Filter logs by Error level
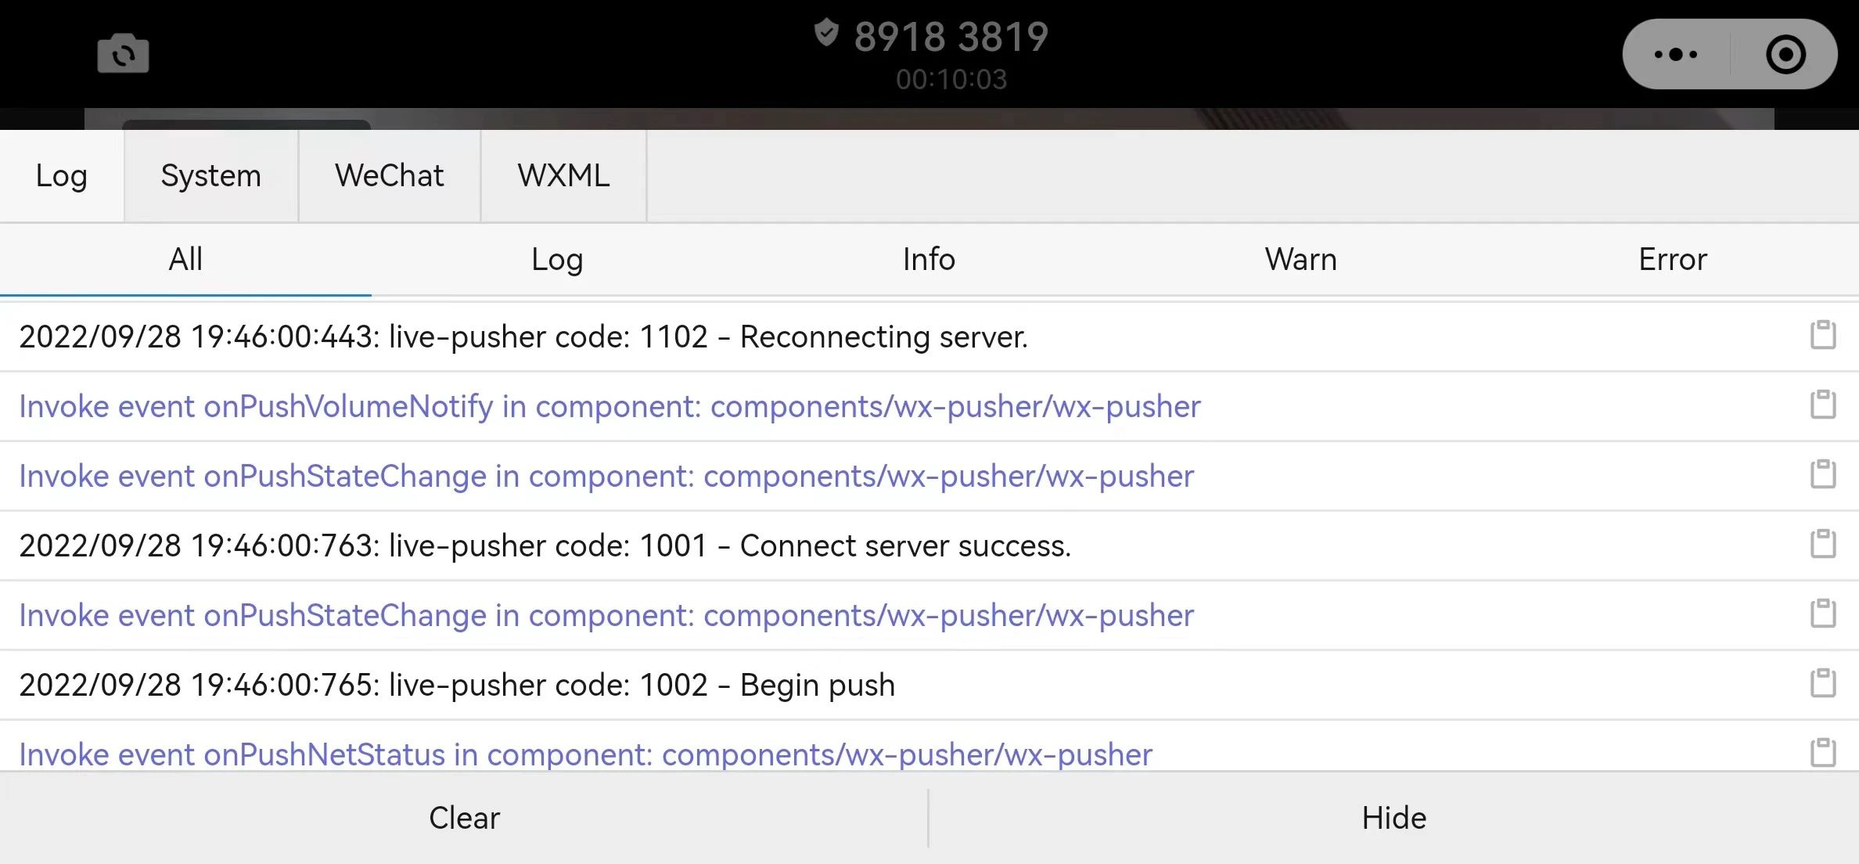This screenshot has width=1859, height=864. tap(1672, 259)
